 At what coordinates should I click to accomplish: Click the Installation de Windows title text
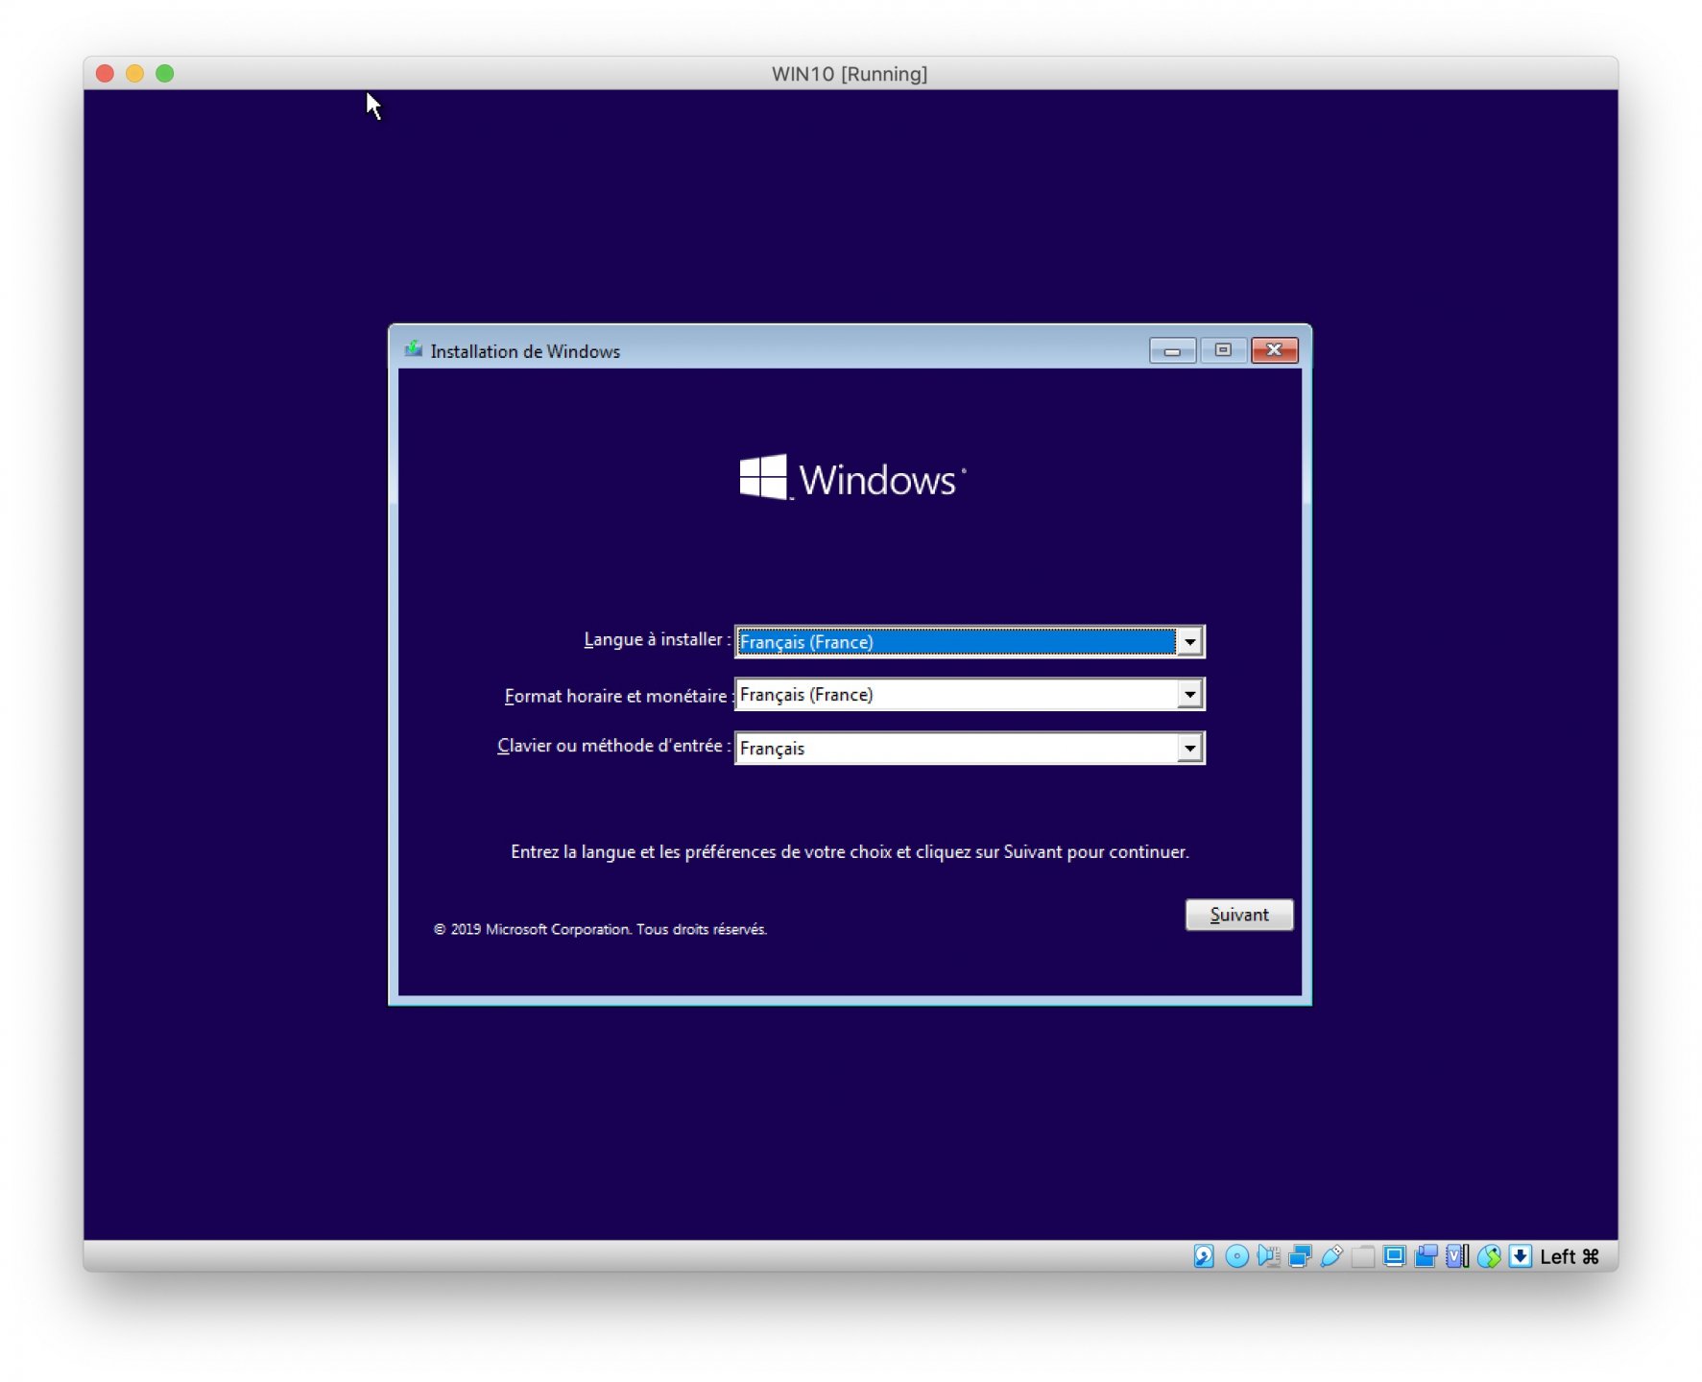[x=525, y=351]
